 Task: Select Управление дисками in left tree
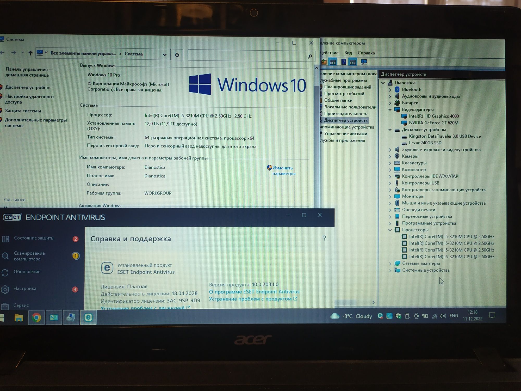(x=345, y=134)
